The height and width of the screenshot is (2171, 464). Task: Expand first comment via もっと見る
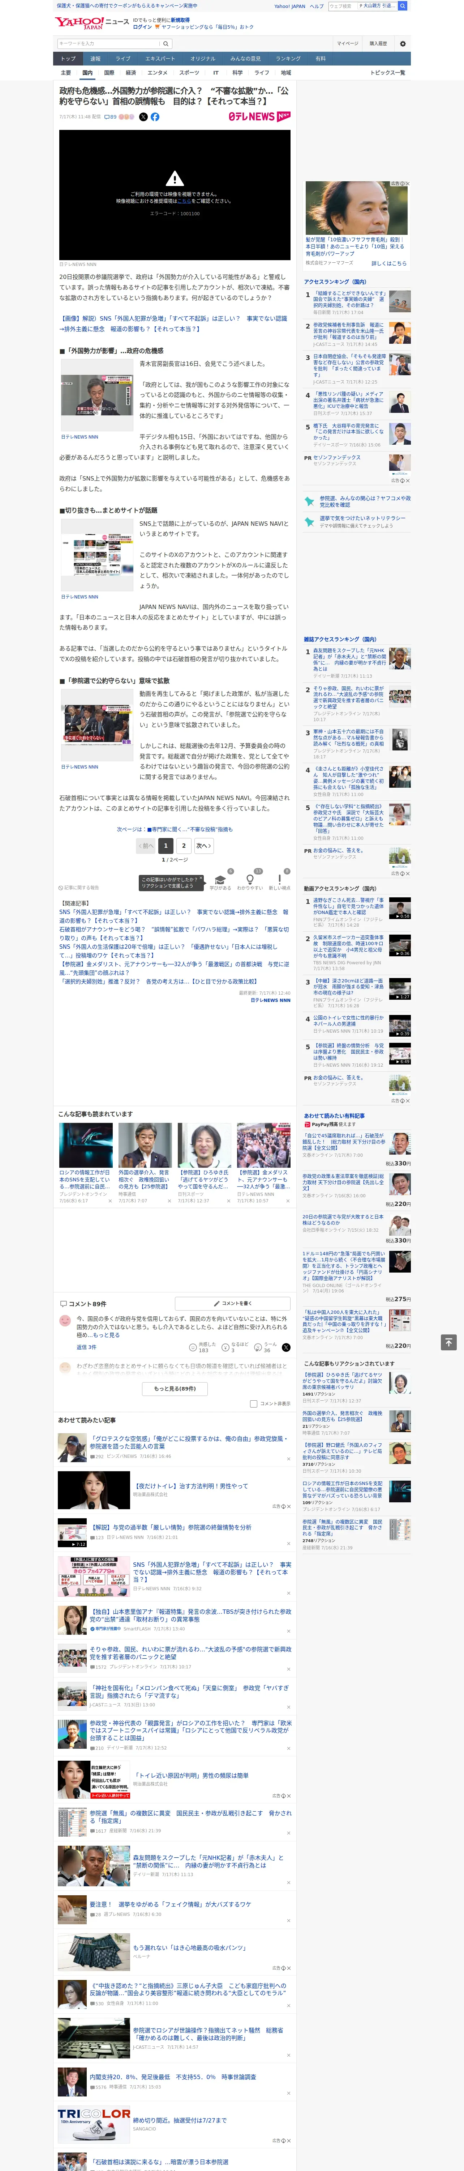(106, 1335)
